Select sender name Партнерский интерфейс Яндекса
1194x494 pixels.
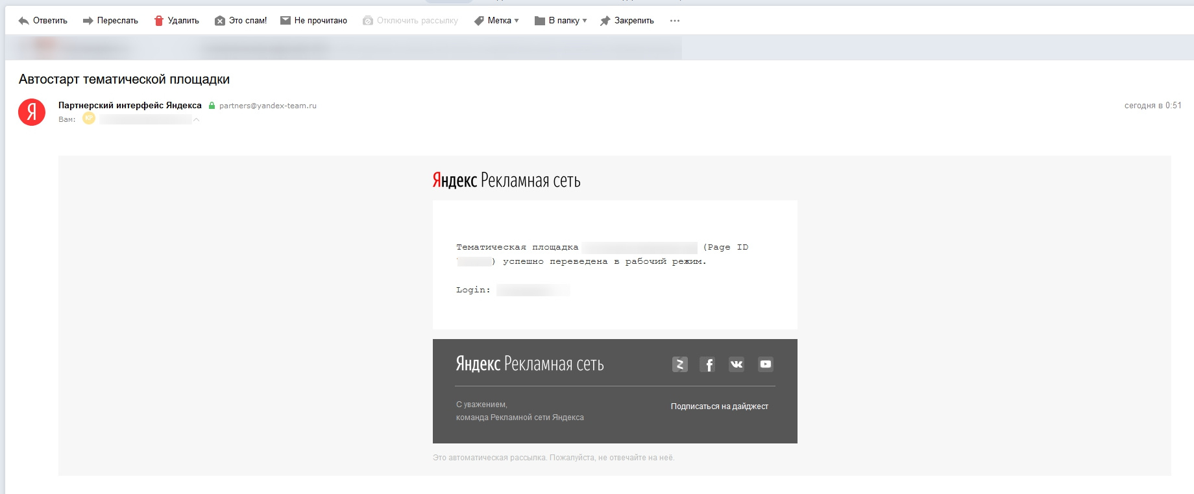(x=130, y=105)
